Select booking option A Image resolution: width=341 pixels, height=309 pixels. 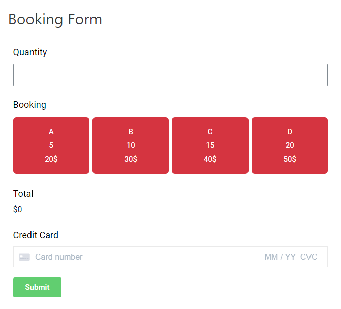(x=51, y=145)
